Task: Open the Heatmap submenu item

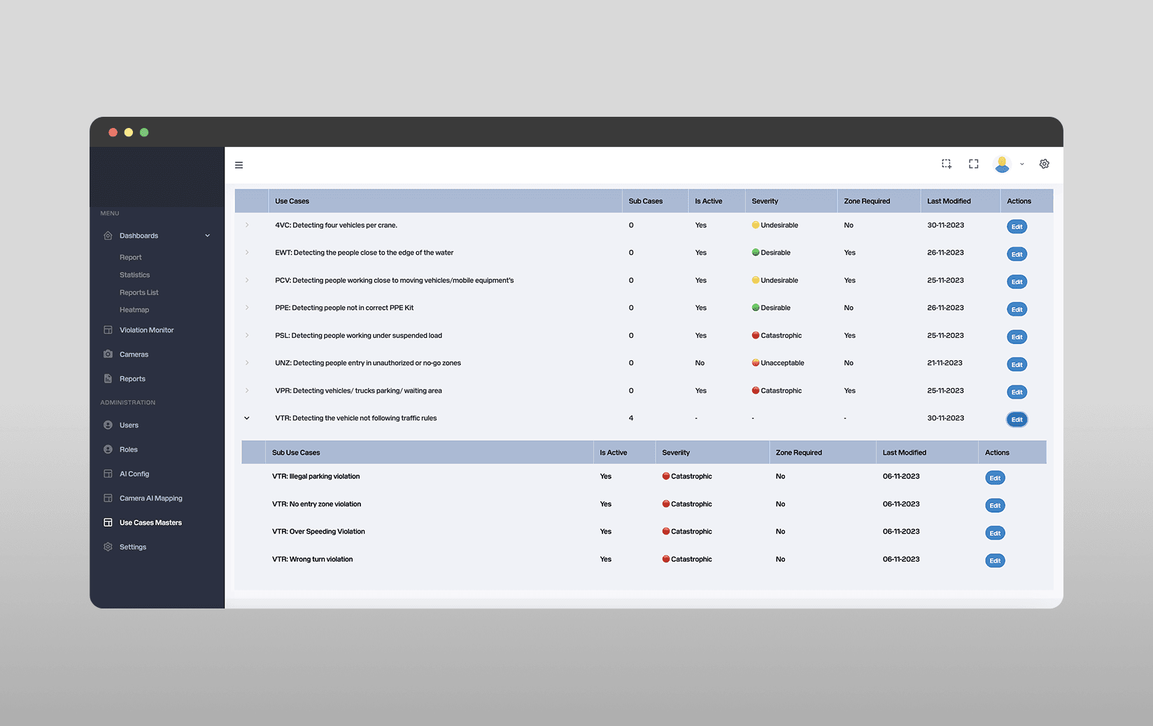Action: pyautogui.click(x=134, y=310)
